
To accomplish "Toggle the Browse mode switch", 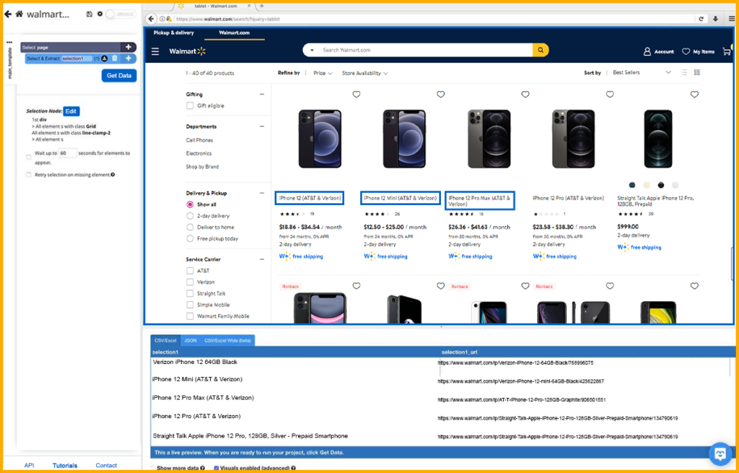I will pos(121,14).
